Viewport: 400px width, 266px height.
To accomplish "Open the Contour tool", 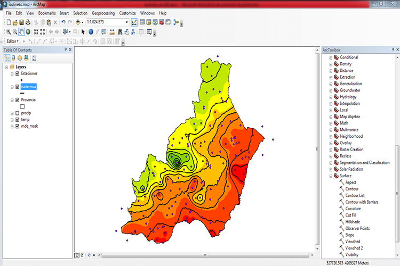I will pyautogui.click(x=351, y=189).
